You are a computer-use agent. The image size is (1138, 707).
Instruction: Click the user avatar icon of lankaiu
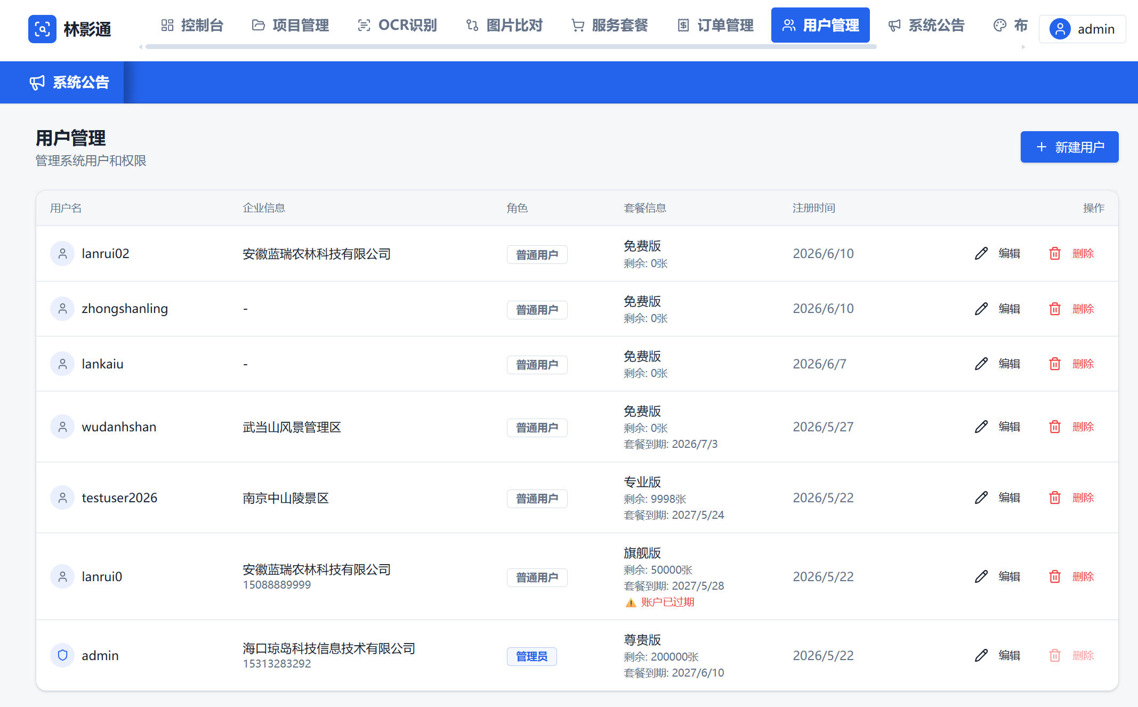(62, 364)
